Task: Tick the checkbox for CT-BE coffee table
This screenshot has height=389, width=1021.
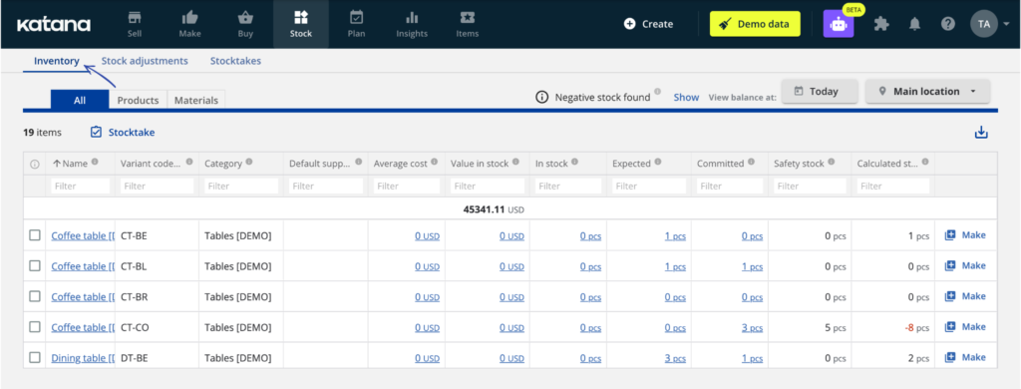Action: pyautogui.click(x=35, y=235)
